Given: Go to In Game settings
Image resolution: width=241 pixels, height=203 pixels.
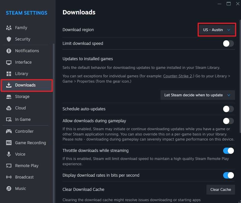Looking at the screenshot, I should pyautogui.click(x=27, y=119).
